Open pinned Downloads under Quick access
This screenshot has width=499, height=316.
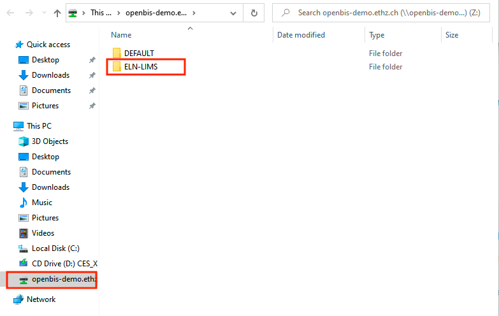50,75
